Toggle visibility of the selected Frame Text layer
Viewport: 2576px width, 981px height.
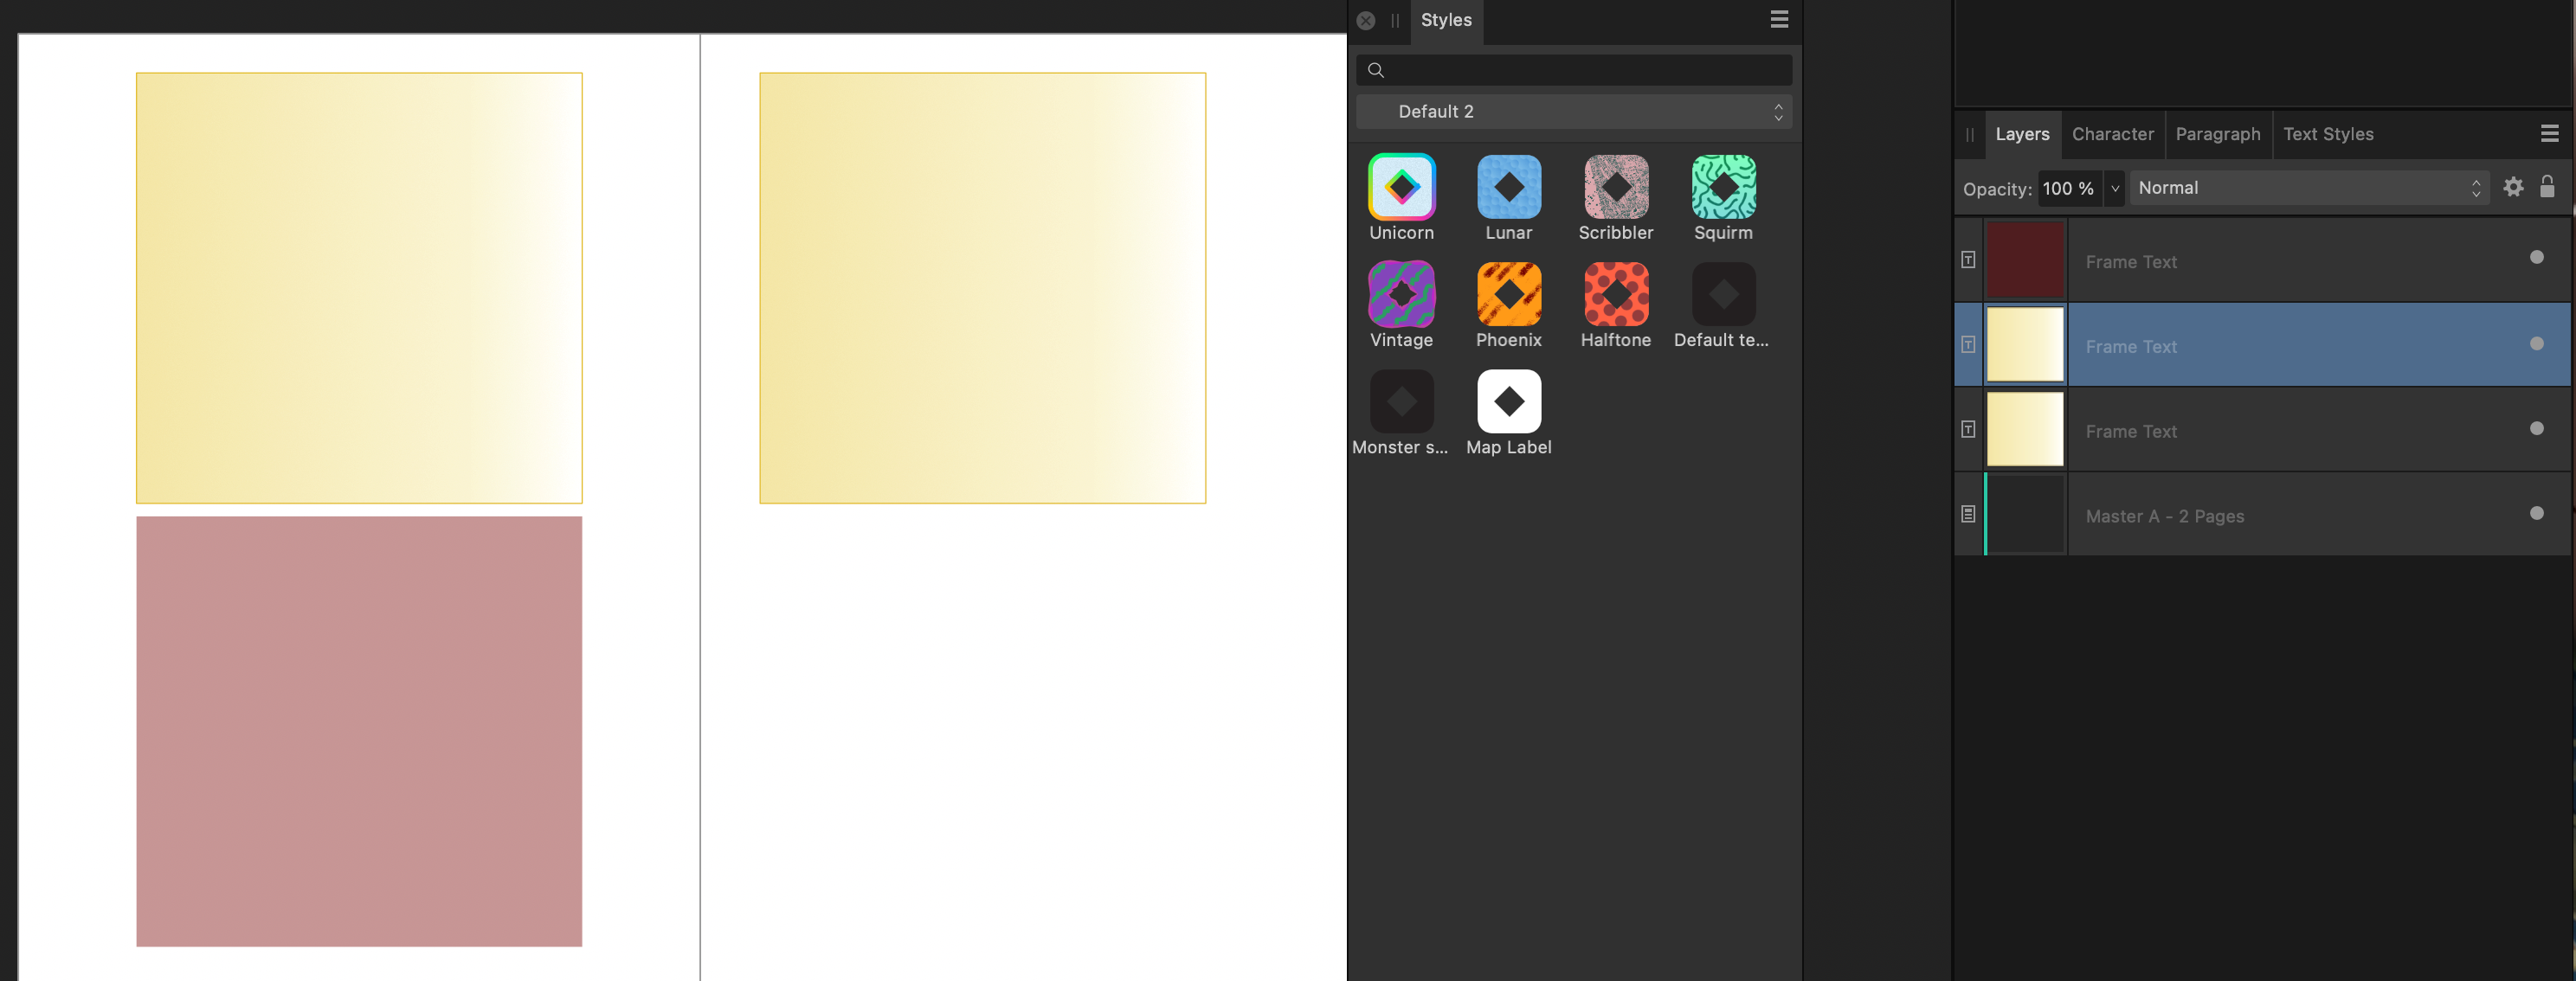pos(2536,343)
